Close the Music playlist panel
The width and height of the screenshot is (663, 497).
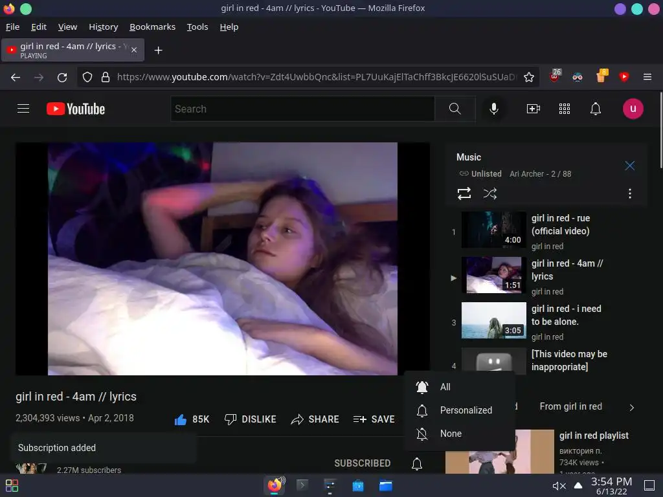629,166
